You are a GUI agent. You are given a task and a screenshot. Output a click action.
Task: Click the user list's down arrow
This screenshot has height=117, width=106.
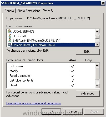[97, 44]
